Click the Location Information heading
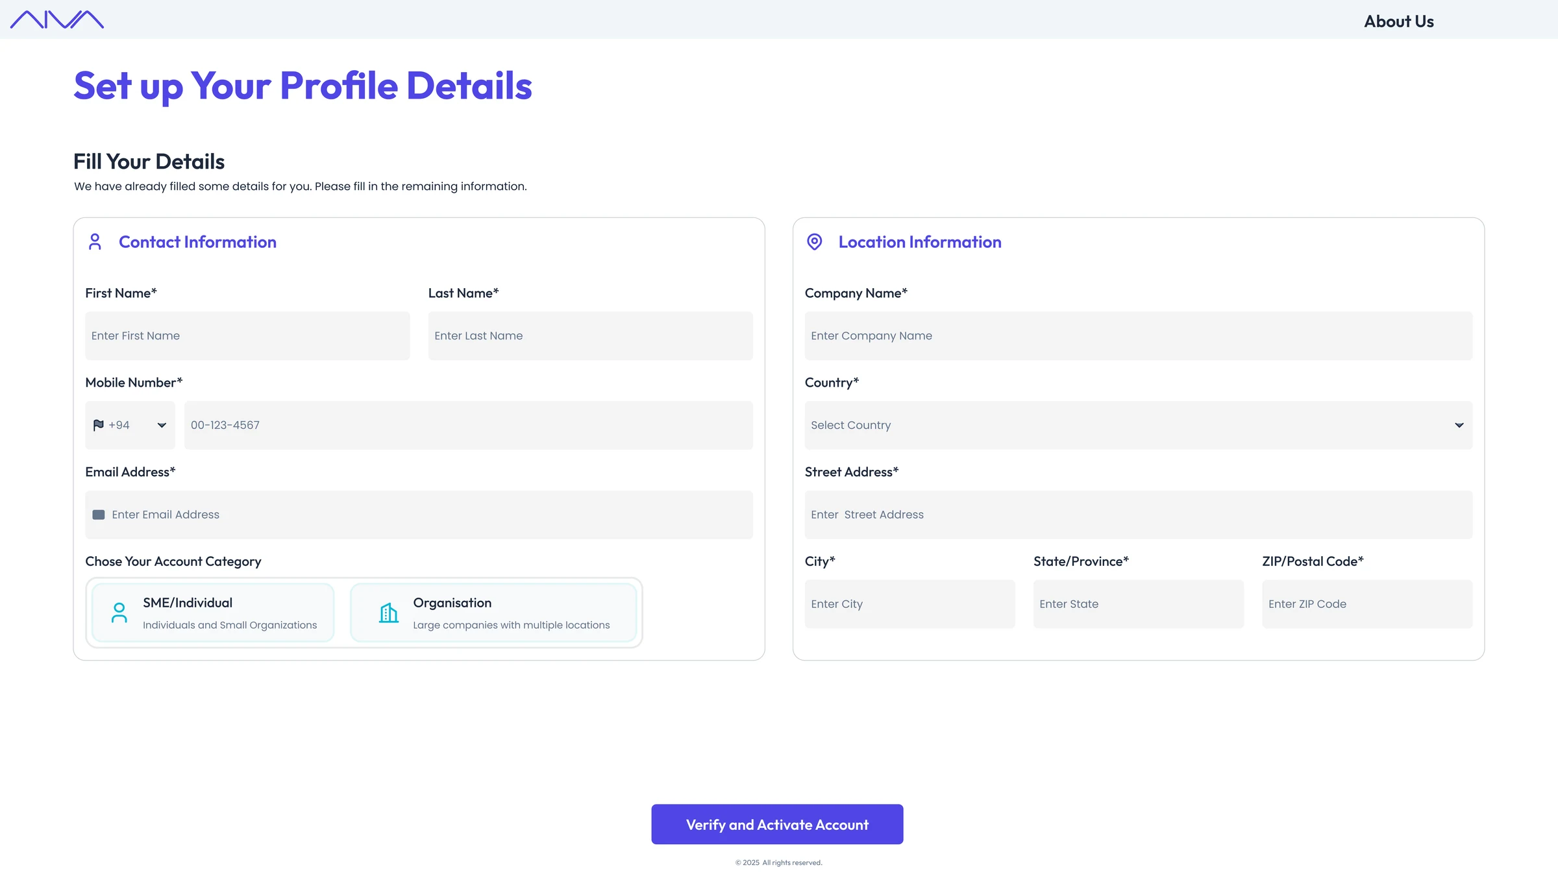Image resolution: width=1558 pixels, height=876 pixels. click(x=919, y=242)
